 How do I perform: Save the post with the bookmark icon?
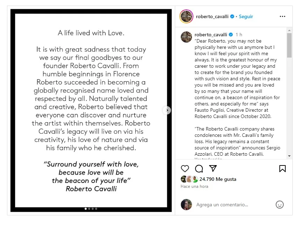click(283, 169)
